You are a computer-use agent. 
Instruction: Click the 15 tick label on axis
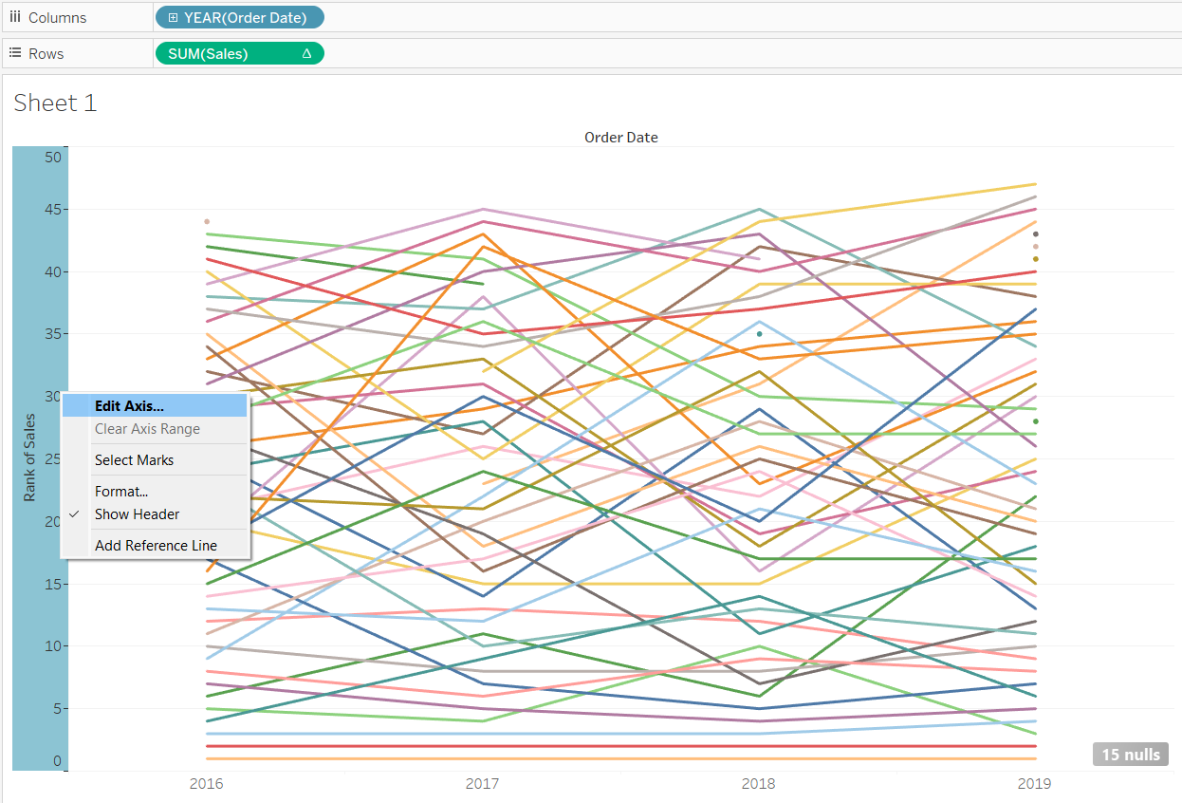point(53,584)
